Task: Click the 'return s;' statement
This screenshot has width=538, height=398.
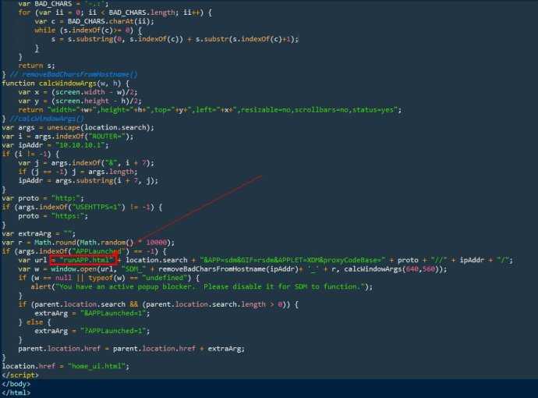Action: pos(37,66)
